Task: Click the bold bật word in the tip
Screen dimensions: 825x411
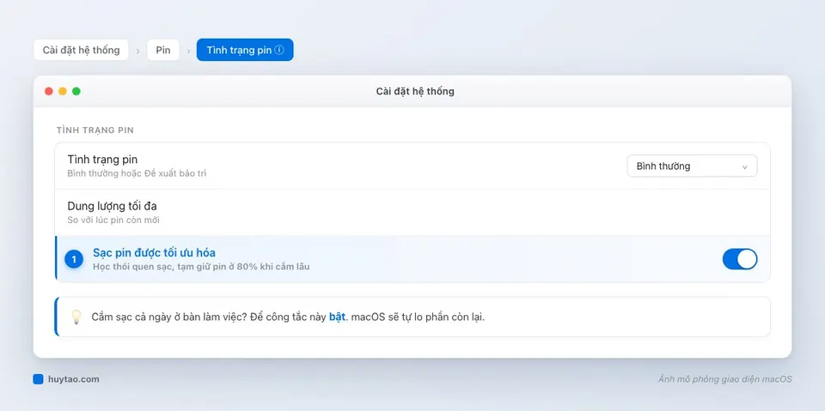Action: [337, 317]
